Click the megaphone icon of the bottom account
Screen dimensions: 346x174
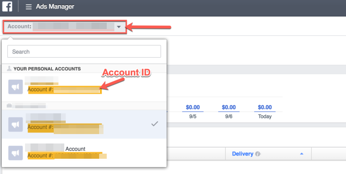[x=16, y=153]
